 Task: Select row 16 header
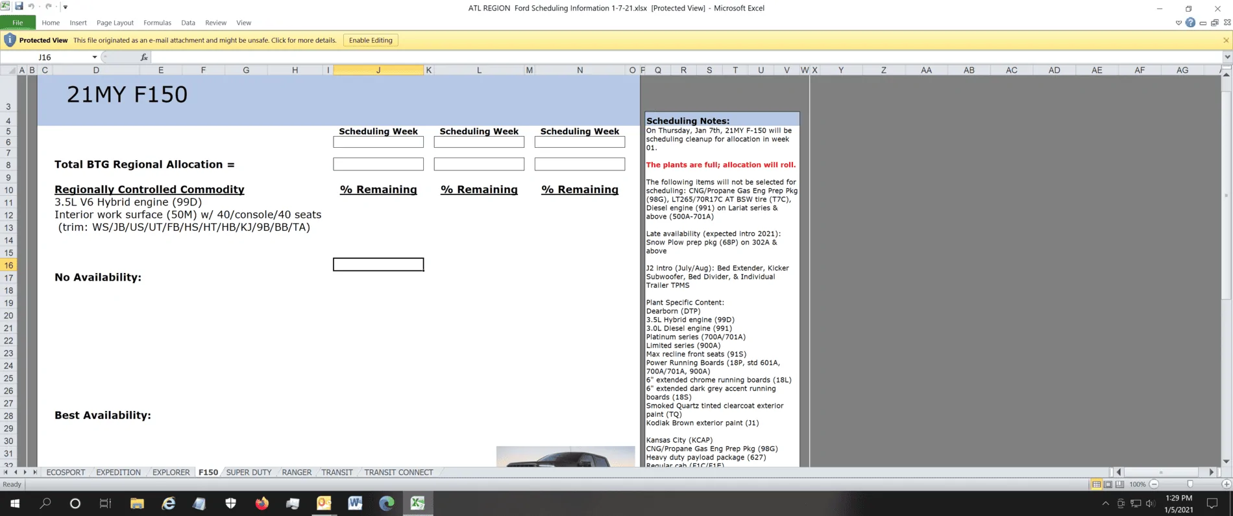tap(8, 265)
